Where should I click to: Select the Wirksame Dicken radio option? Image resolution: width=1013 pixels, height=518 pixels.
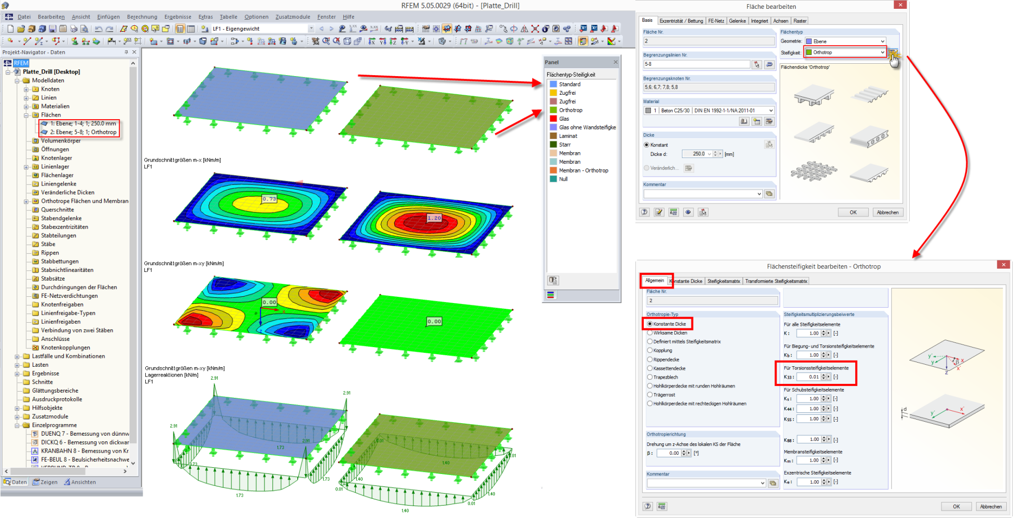649,333
